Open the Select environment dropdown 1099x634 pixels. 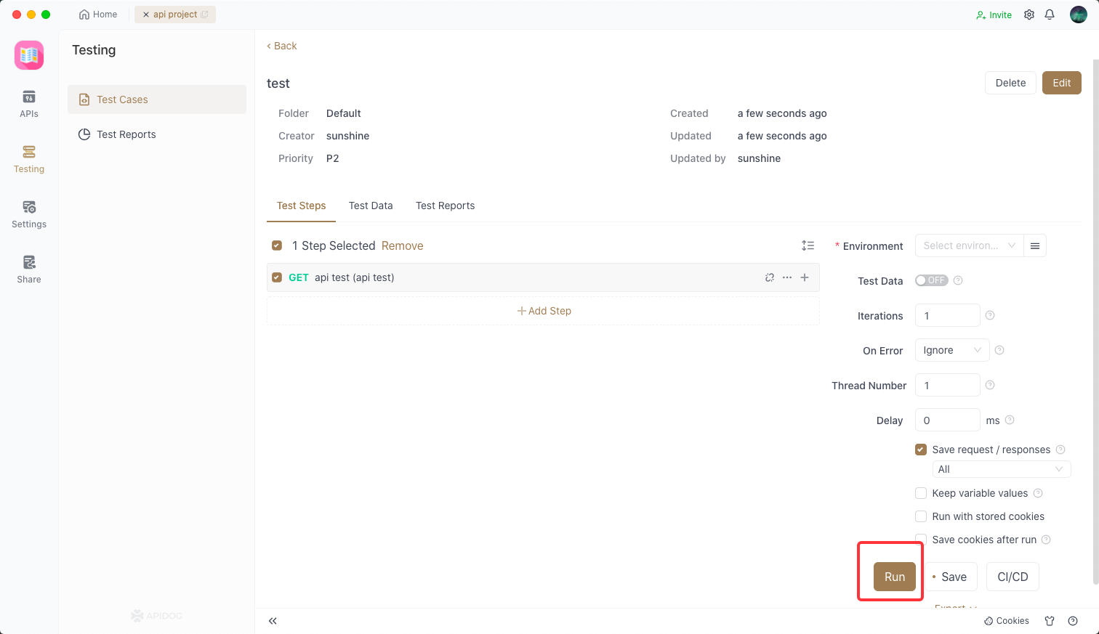(x=969, y=246)
